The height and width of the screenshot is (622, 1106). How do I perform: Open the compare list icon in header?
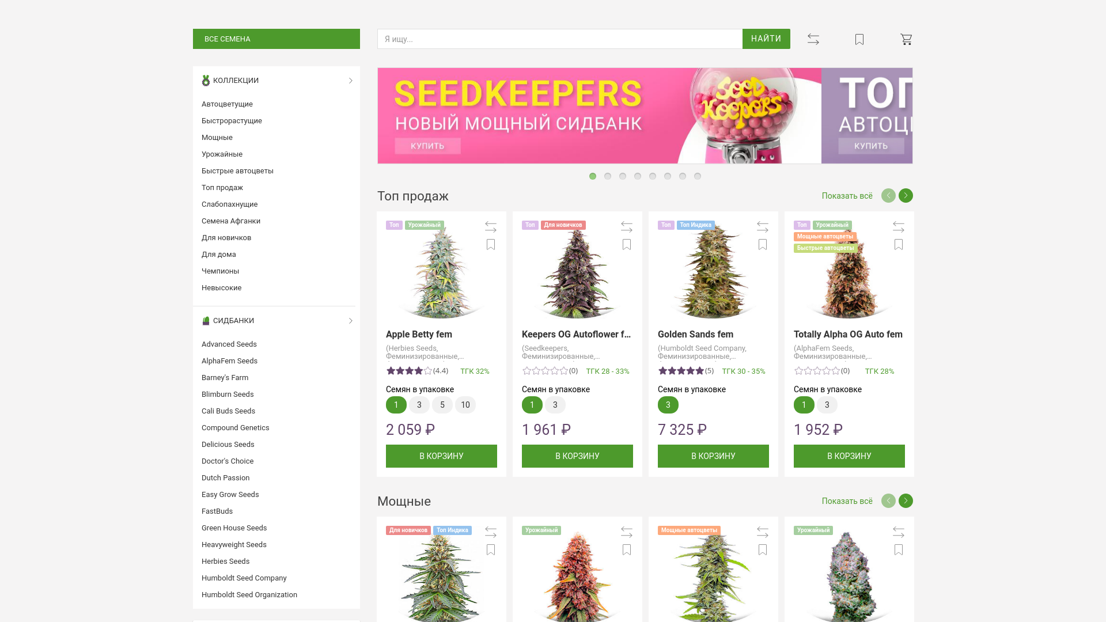tap(813, 39)
